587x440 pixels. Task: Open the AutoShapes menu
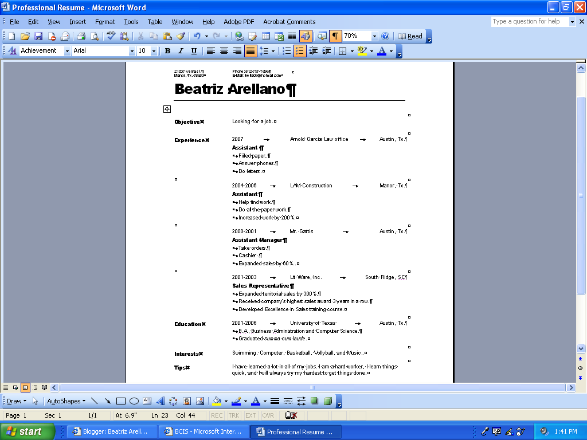coord(66,401)
